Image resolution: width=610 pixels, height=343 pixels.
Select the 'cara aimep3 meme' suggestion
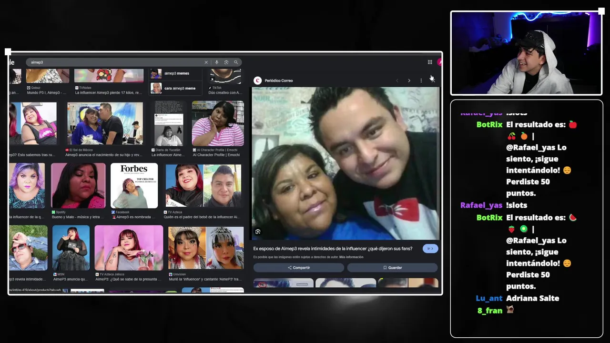tap(175, 88)
